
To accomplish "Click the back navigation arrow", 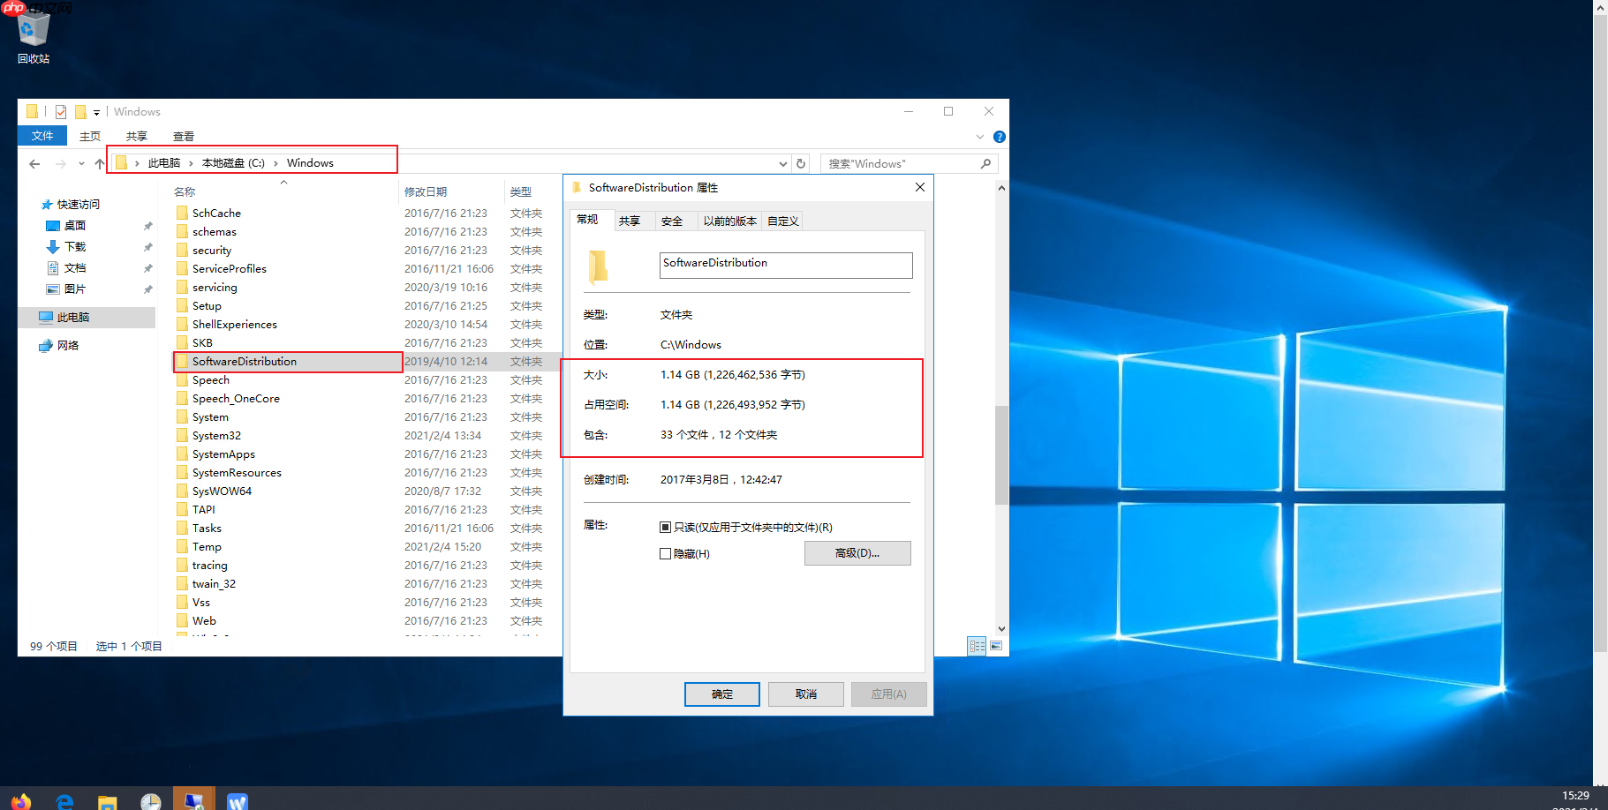I will (34, 163).
